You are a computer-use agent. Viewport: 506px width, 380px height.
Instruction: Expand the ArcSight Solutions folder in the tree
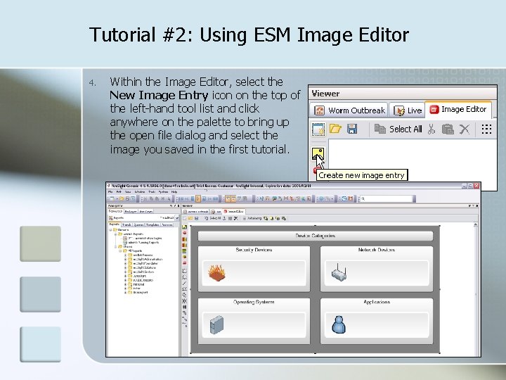click(125, 267)
